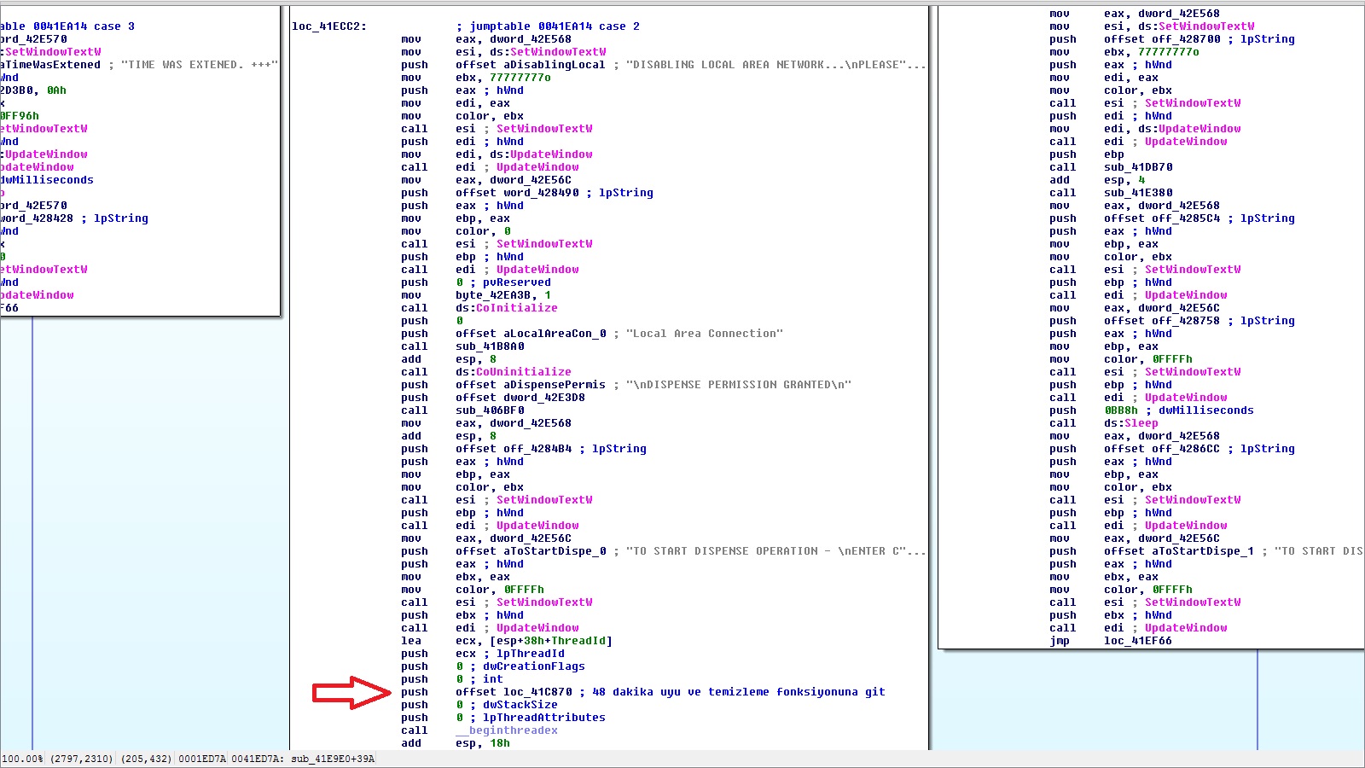Click the 'jumptable 0041EA14 case 2' comment

[547, 26]
